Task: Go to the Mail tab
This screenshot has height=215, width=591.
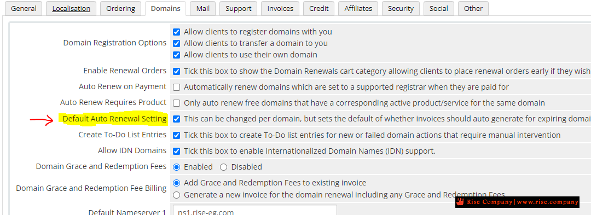Action: (x=203, y=8)
